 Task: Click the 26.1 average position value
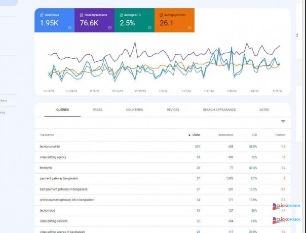pos(167,23)
